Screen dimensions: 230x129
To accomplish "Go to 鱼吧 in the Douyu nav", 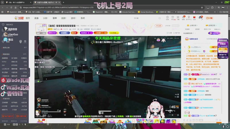I will tap(83, 18).
